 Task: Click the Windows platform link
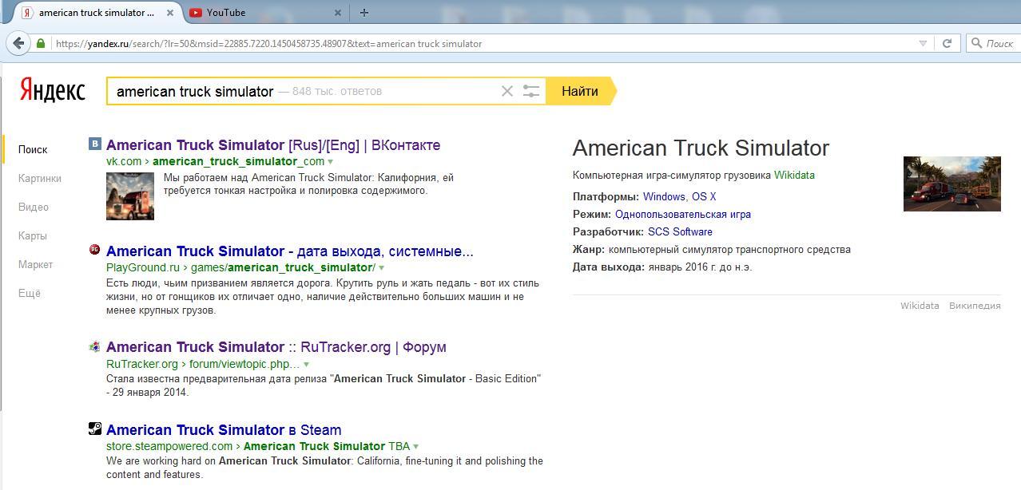[x=664, y=196]
